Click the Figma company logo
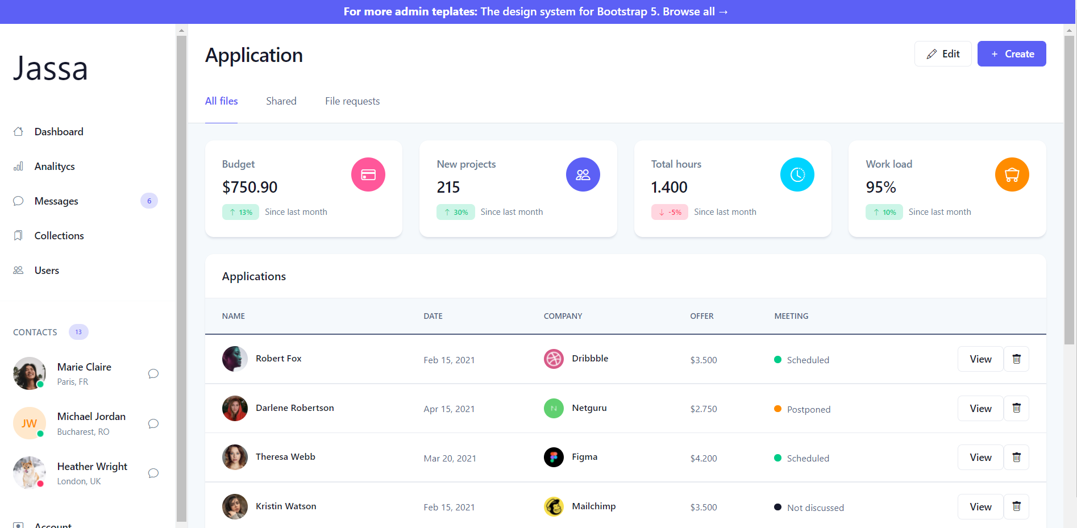 [553, 457]
